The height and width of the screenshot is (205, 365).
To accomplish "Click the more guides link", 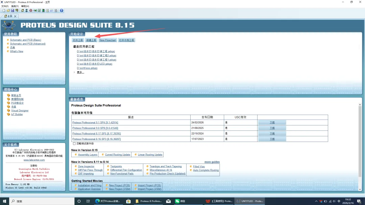I will 212,162.
